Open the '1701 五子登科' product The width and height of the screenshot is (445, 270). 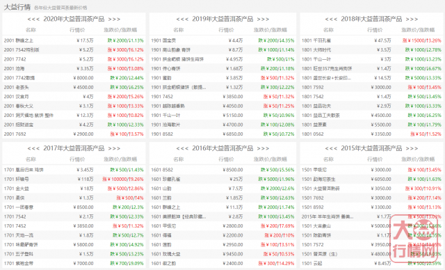coord(19,254)
